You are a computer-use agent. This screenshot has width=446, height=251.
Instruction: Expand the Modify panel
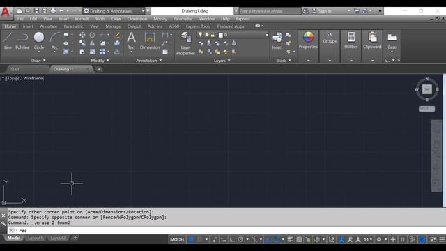click(x=100, y=61)
